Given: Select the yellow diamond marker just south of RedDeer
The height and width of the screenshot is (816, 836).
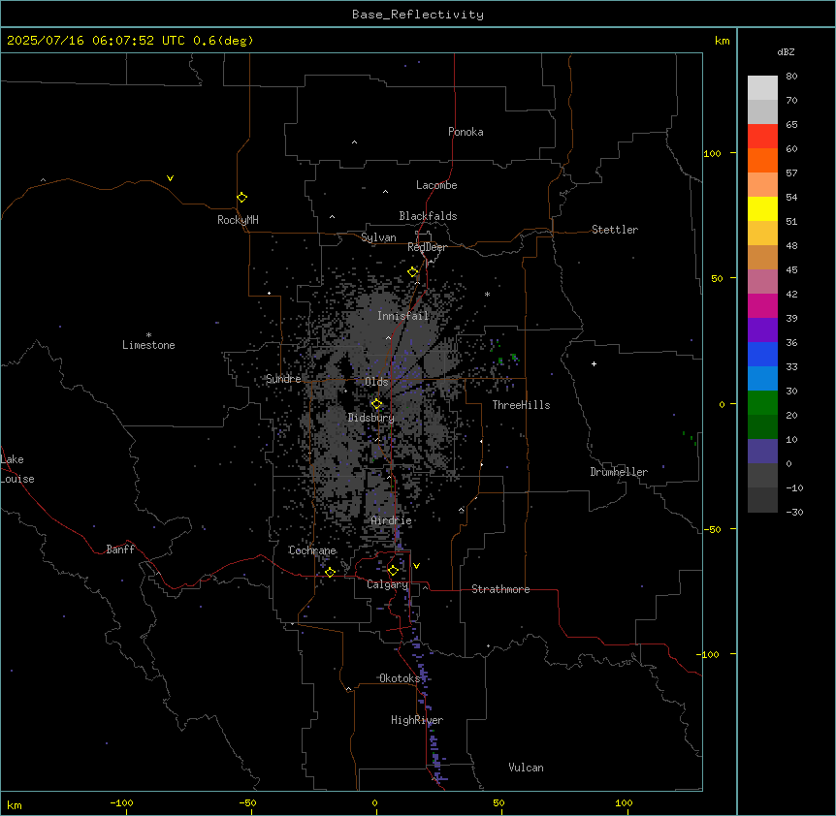Looking at the screenshot, I should [x=413, y=272].
